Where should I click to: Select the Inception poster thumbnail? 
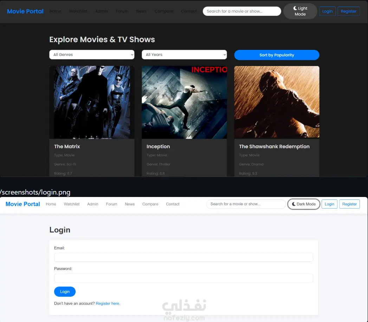(184, 102)
